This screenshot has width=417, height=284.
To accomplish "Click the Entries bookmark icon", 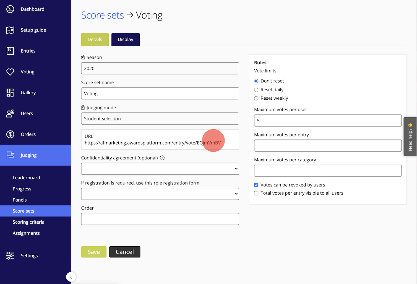I will [10, 51].
